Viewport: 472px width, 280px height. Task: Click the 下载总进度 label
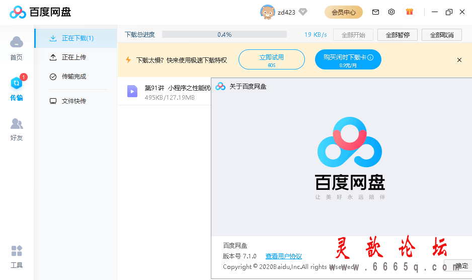[140, 35]
